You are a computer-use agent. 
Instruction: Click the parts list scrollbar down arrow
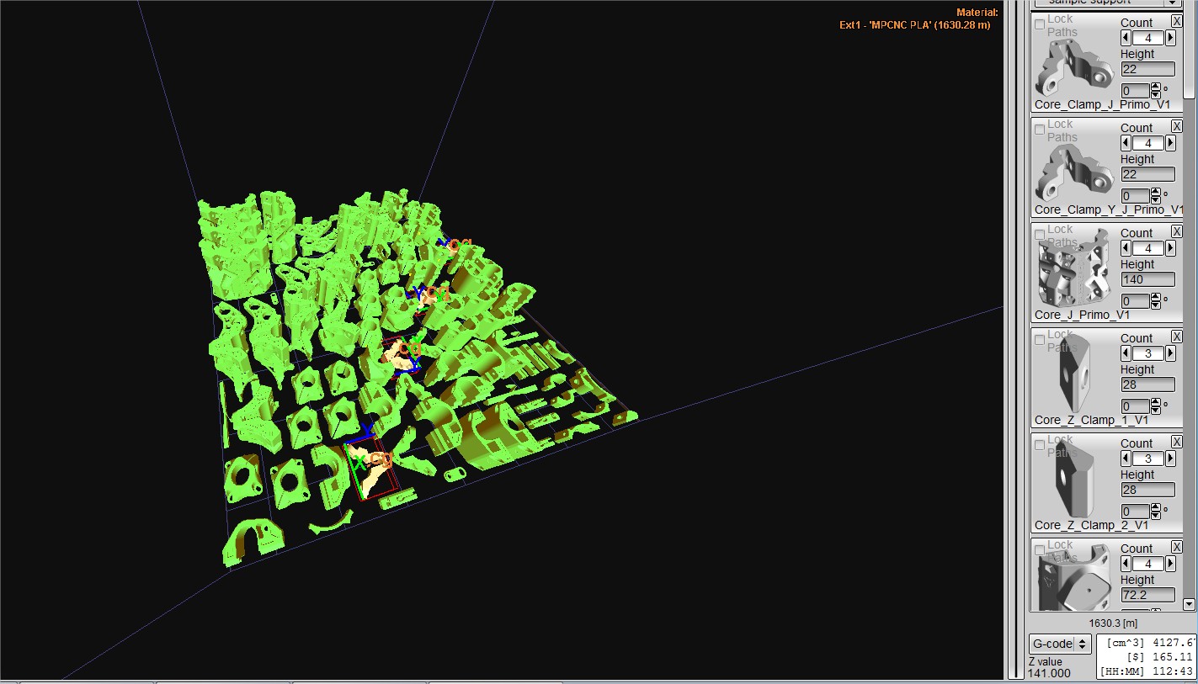(x=1189, y=604)
